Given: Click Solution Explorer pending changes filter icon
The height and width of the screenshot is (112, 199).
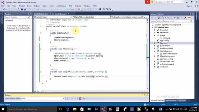Looking at the screenshot, I should pyautogui.click(x=164, y=18).
